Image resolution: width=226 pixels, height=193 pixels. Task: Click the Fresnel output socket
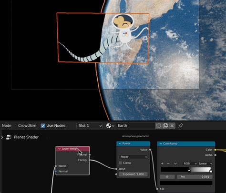(90, 154)
